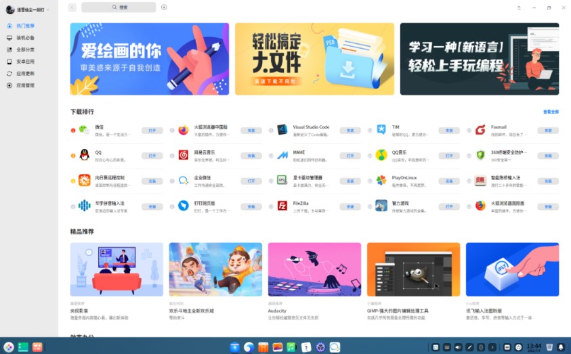Click the 智能陈桥输入法 app icon
The width and height of the screenshot is (571, 354).
click(x=480, y=181)
